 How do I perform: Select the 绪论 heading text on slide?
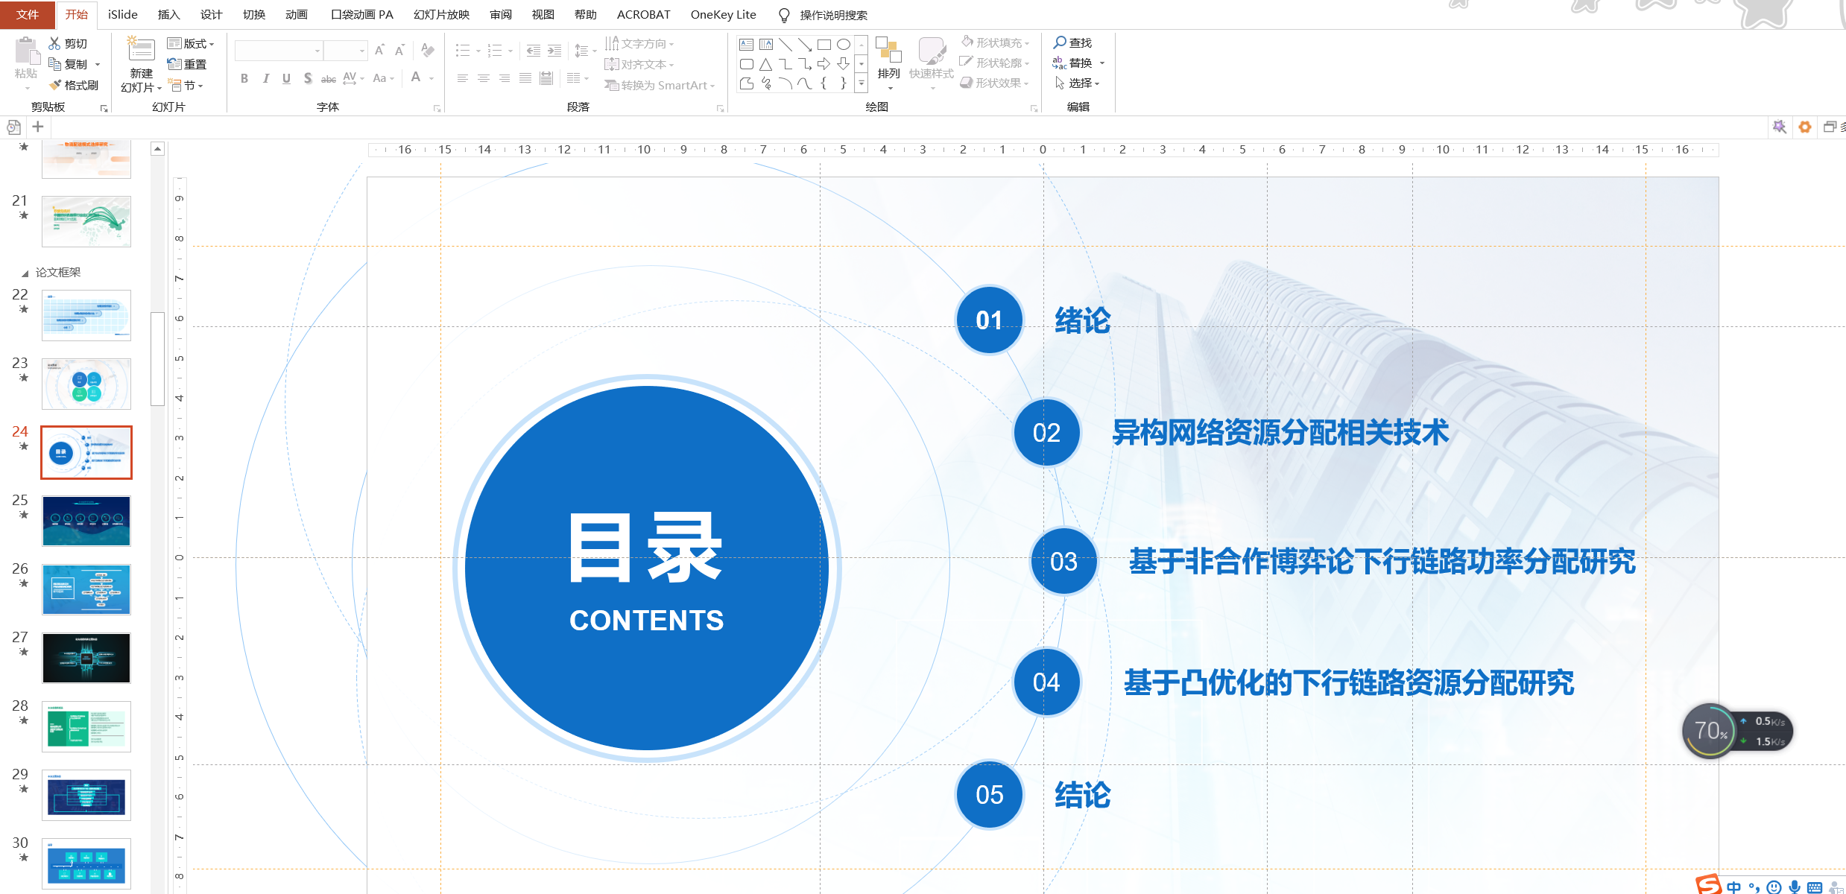click(x=1082, y=320)
